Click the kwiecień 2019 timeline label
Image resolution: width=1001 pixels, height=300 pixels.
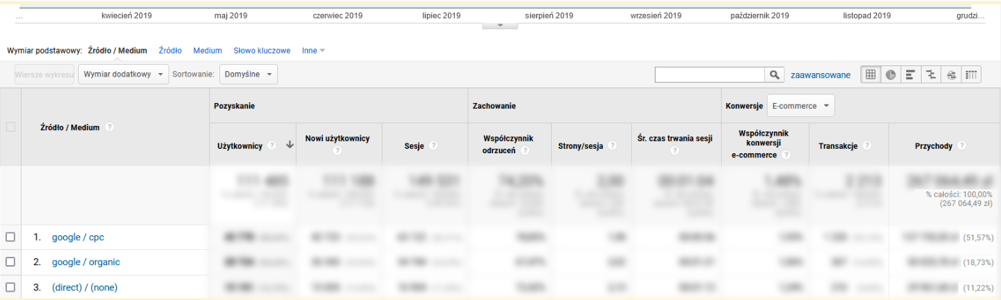tap(126, 15)
